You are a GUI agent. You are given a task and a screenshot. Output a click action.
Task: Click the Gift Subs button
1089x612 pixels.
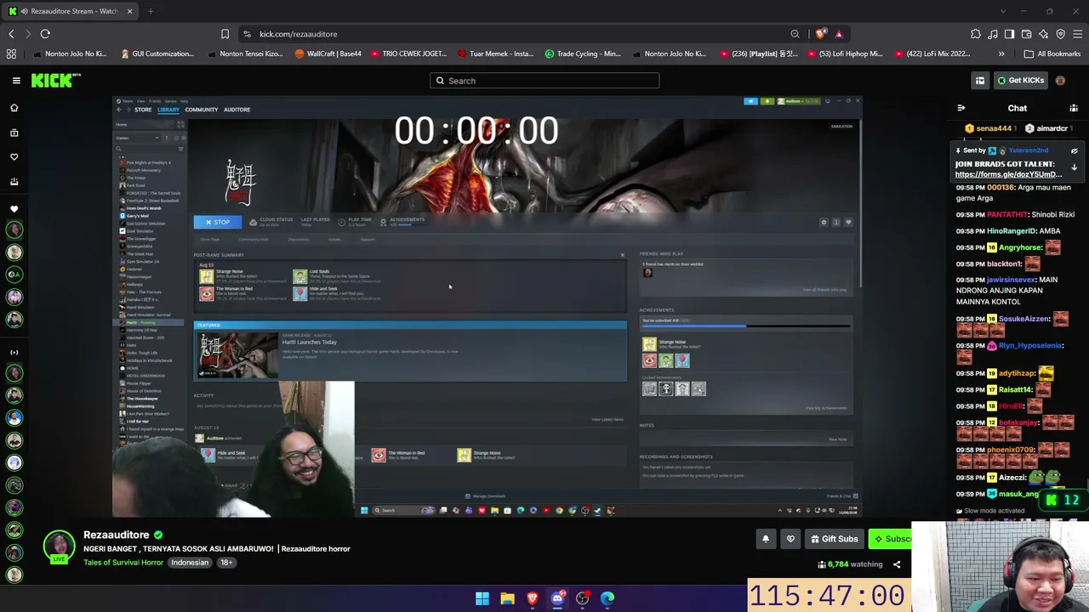pyautogui.click(x=834, y=539)
